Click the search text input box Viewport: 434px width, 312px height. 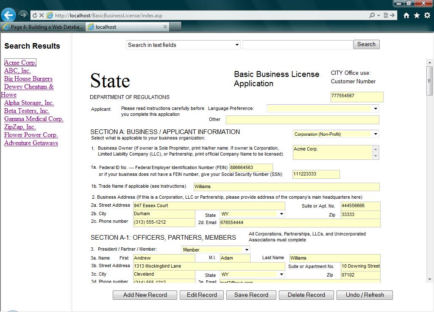point(298,45)
